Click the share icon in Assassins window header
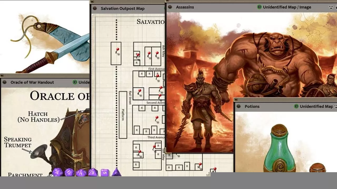Viewport: 337px width, 189px height. pyautogui.click(x=331, y=7)
